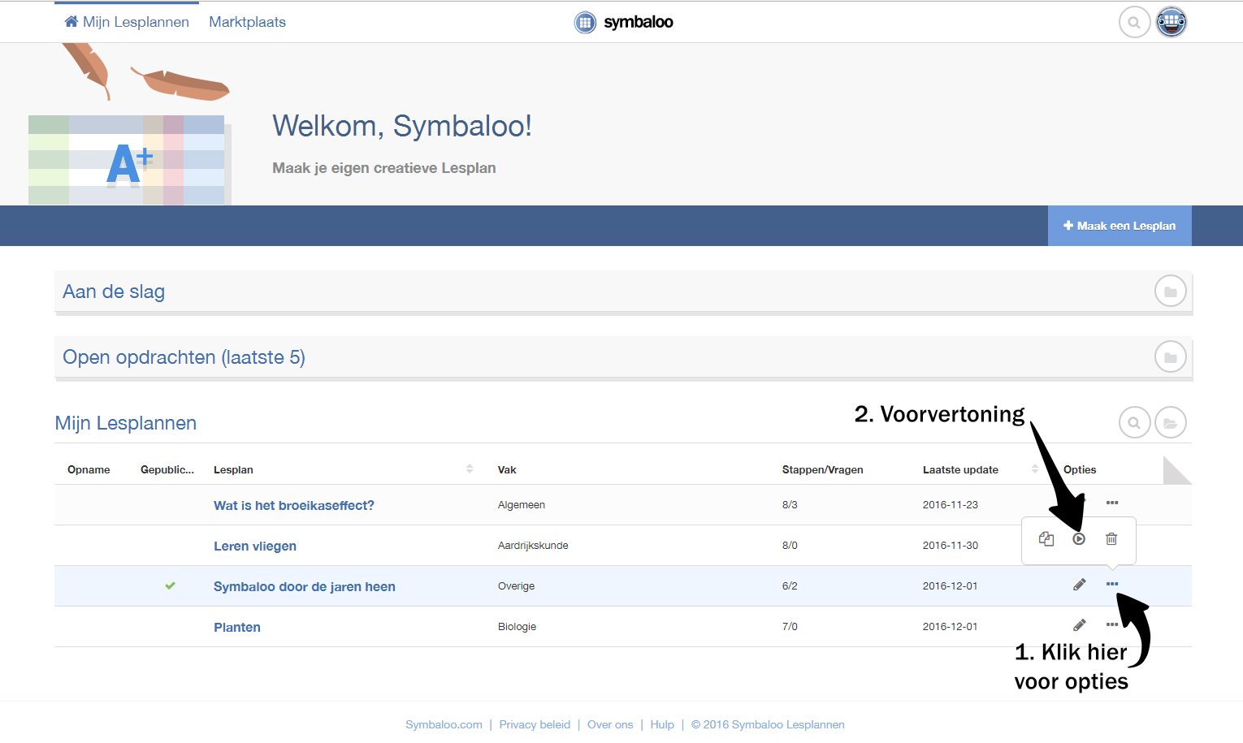
Task: Open the user avatar menu
Action: pyautogui.click(x=1172, y=22)
